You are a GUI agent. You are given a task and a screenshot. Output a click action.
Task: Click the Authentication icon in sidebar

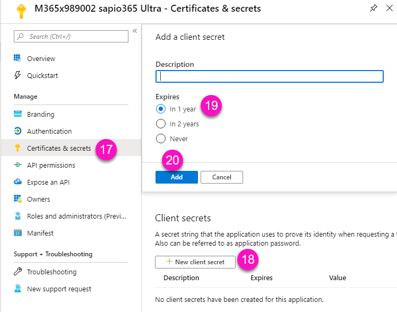pos(18,131)
